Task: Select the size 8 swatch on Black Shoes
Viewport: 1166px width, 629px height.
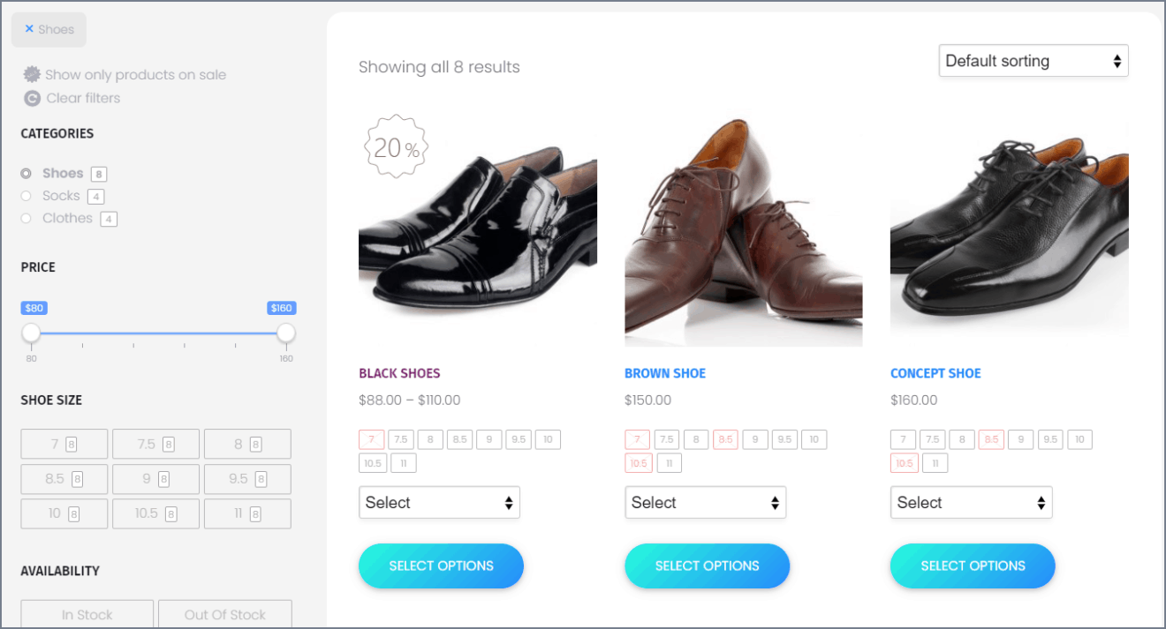Action: (x=430, y=438)
